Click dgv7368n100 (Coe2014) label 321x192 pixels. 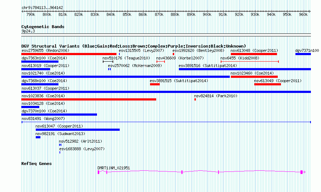44,81
